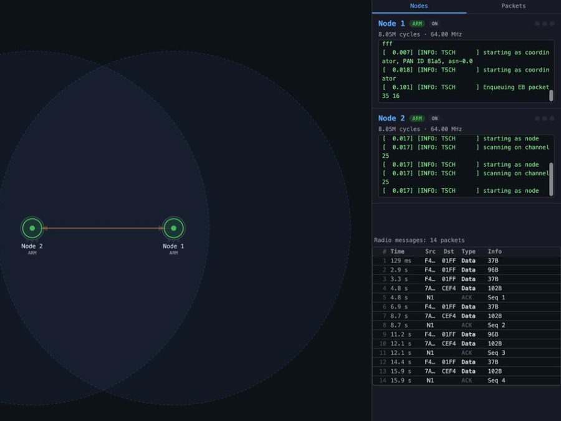Select the Nodes tab
This screenshot has height=421, width=561.
pos(419,6)
